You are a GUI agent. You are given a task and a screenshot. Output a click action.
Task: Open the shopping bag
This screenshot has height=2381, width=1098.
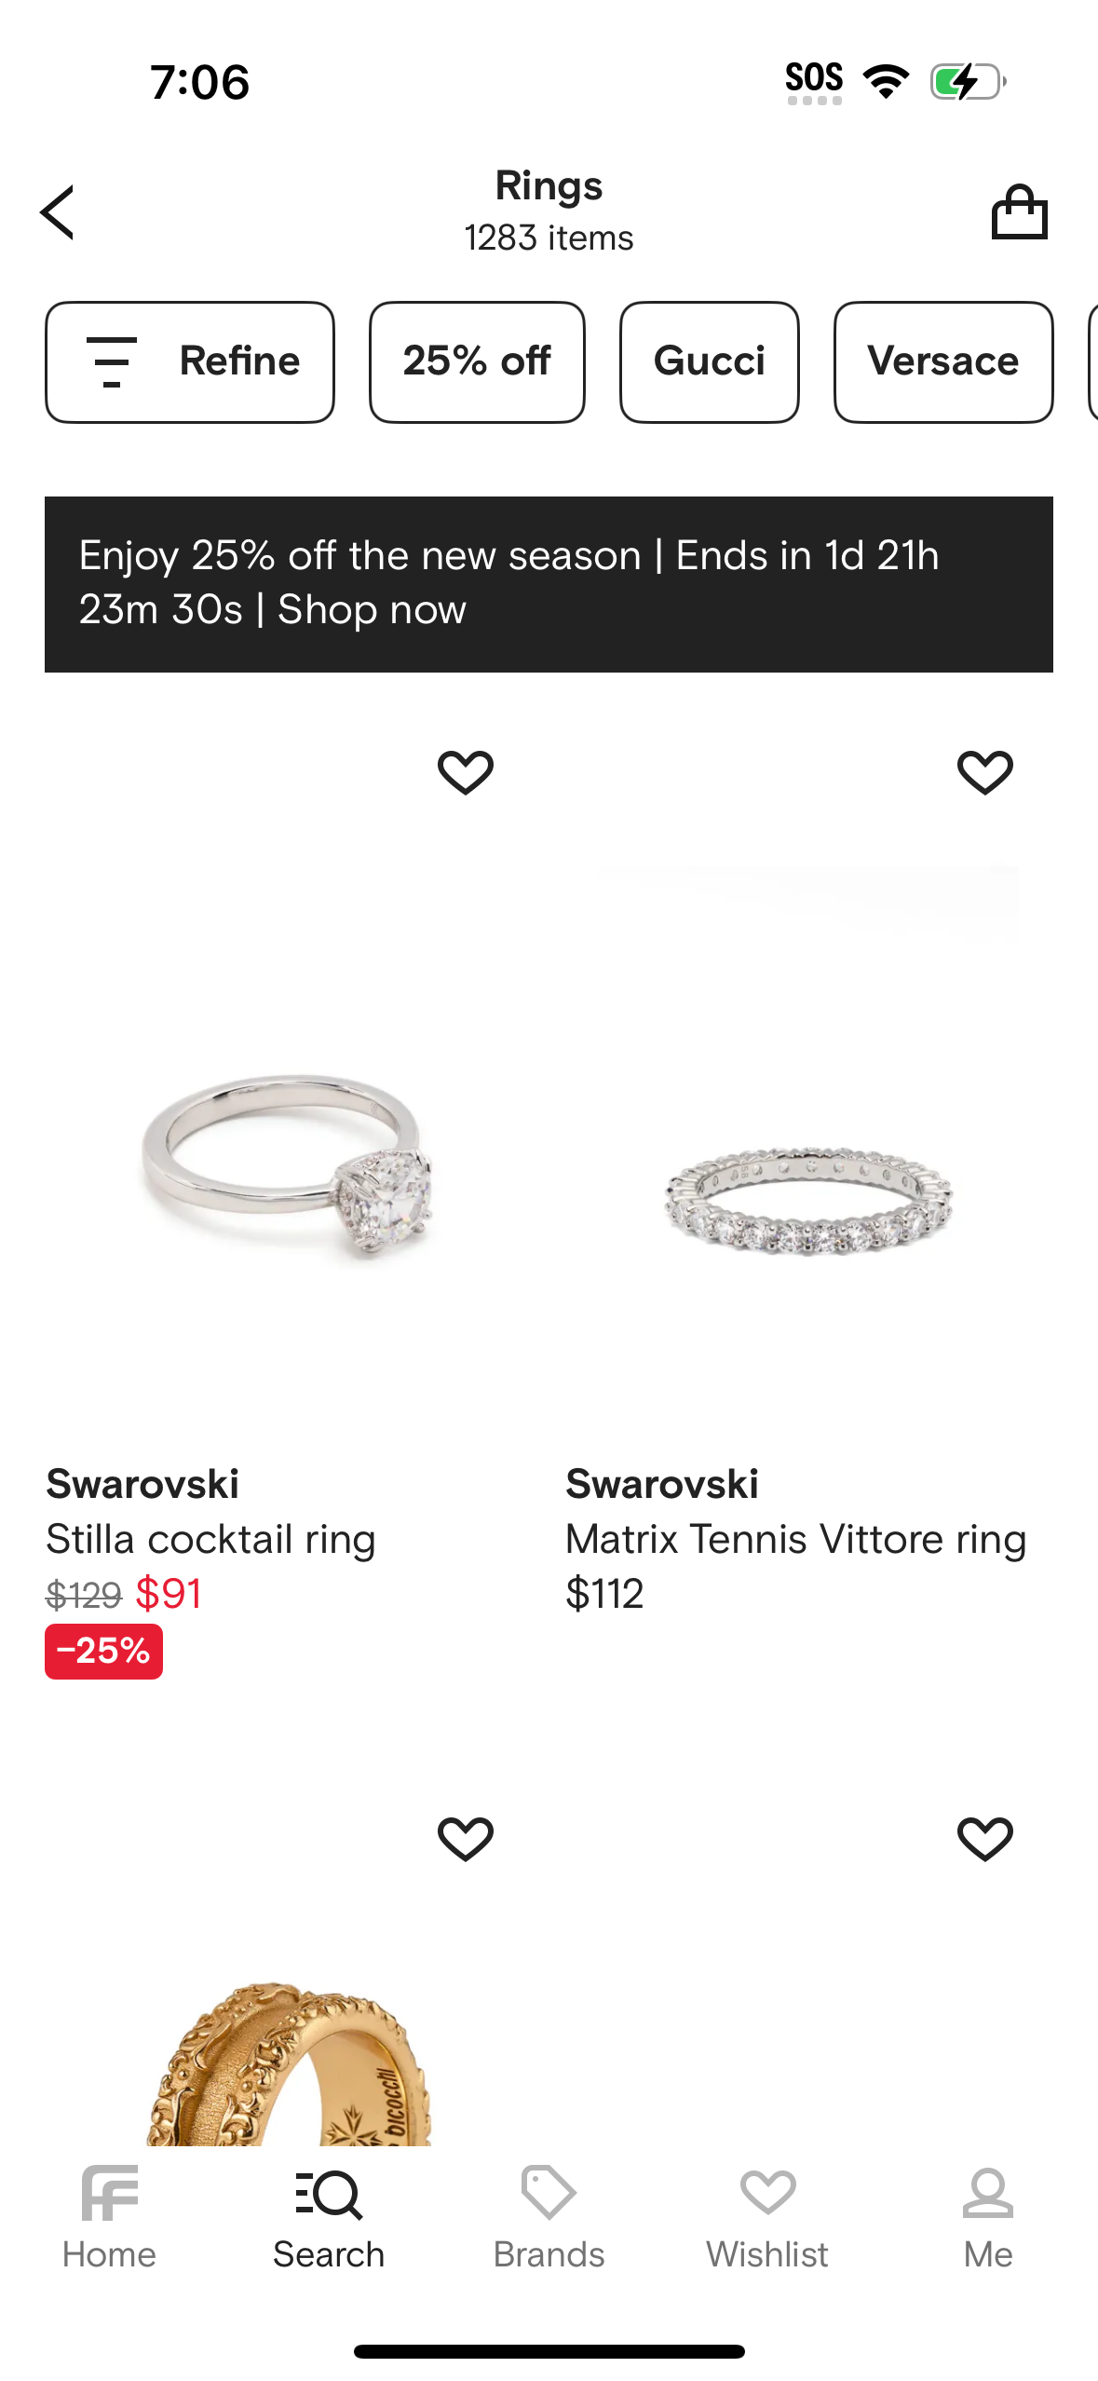(x=1019, y=212)
